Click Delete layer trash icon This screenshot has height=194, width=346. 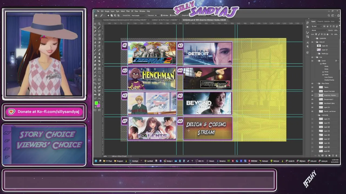(x=337, y=155)
